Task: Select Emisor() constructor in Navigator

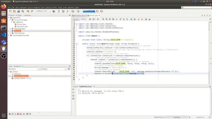Action: 17,74
